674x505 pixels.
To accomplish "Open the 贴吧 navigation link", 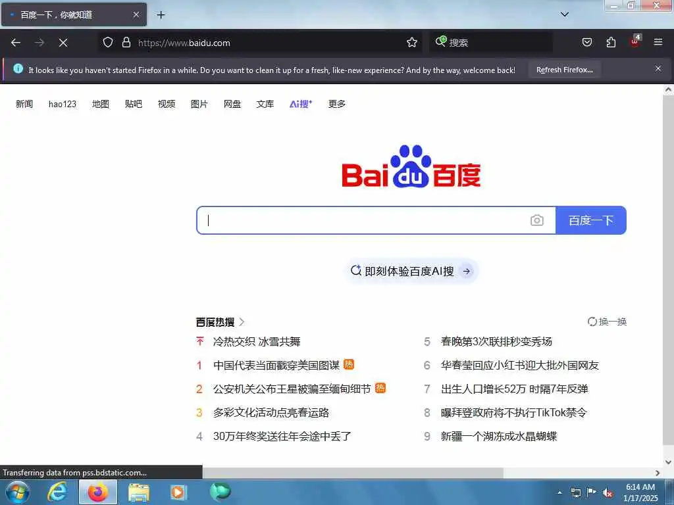I will tap(133, 104).
